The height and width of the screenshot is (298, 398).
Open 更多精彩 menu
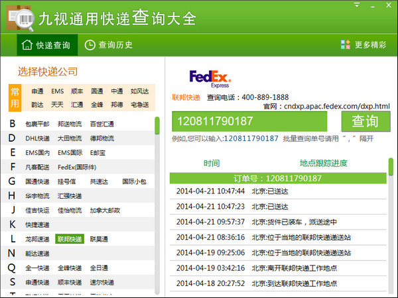coord(364,45)
